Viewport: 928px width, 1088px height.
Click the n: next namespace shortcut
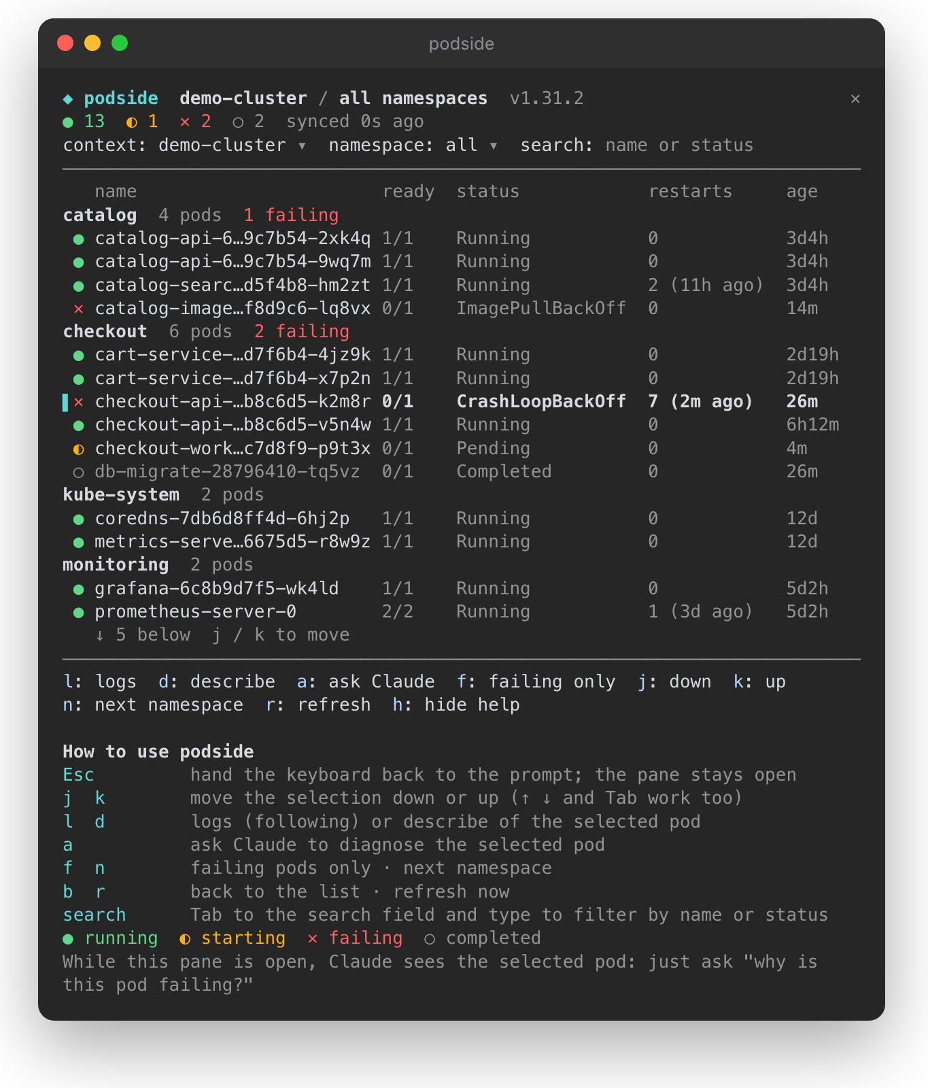click(x=153, y=705)
